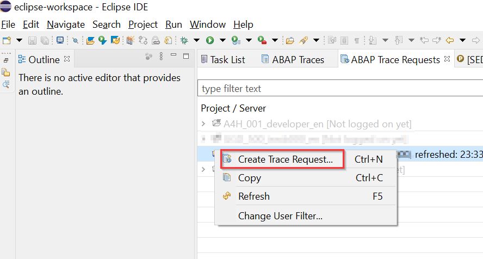The width and height of the screenshot is (483, 259).
Task: Click the diamond workflow arrows toolbar icon
Action: [x=143, y=40]
